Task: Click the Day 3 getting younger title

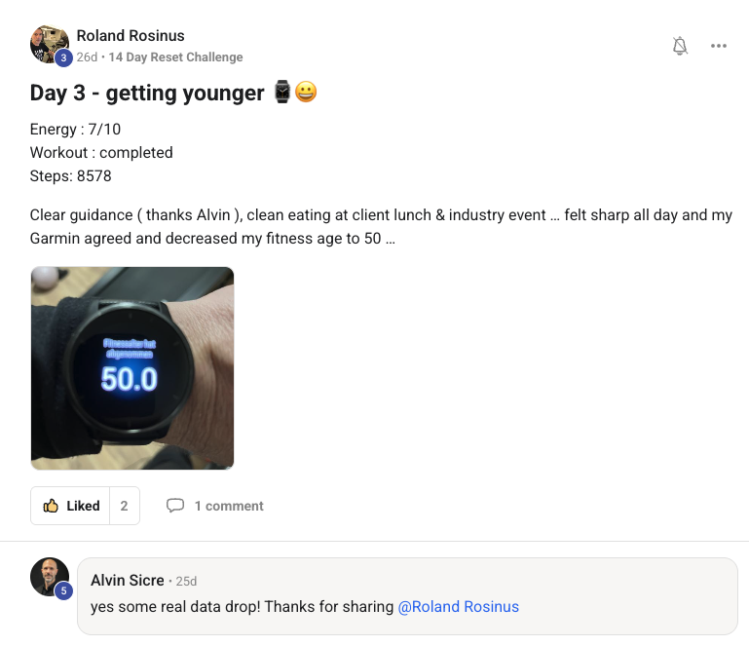Action: pyautogui.click(x=147, y=93)
